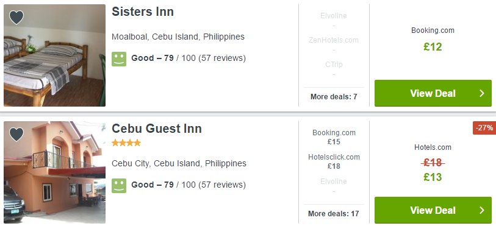Open Cebu Guest Inn building photo
Viewport: 496px width, 226px height.
pyautogui.click(x=54, y=172)
